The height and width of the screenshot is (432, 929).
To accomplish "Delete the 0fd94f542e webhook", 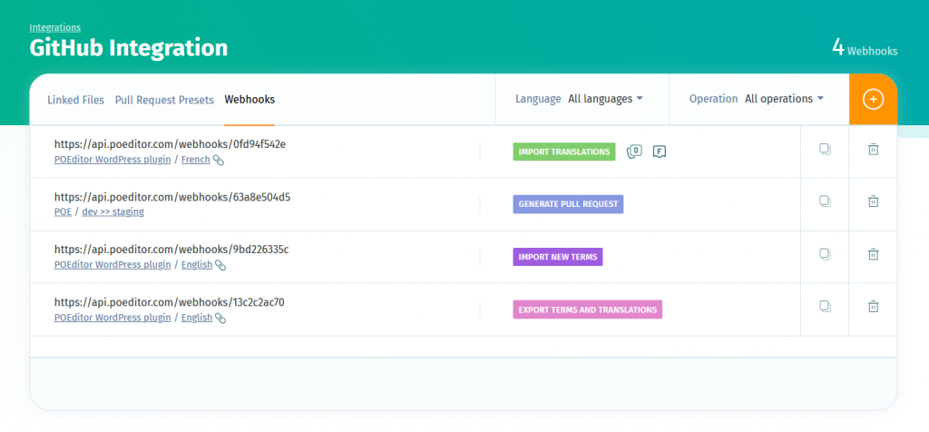I will [873, 150].
